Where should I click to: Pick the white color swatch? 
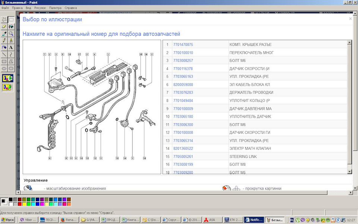pos(11,204)
